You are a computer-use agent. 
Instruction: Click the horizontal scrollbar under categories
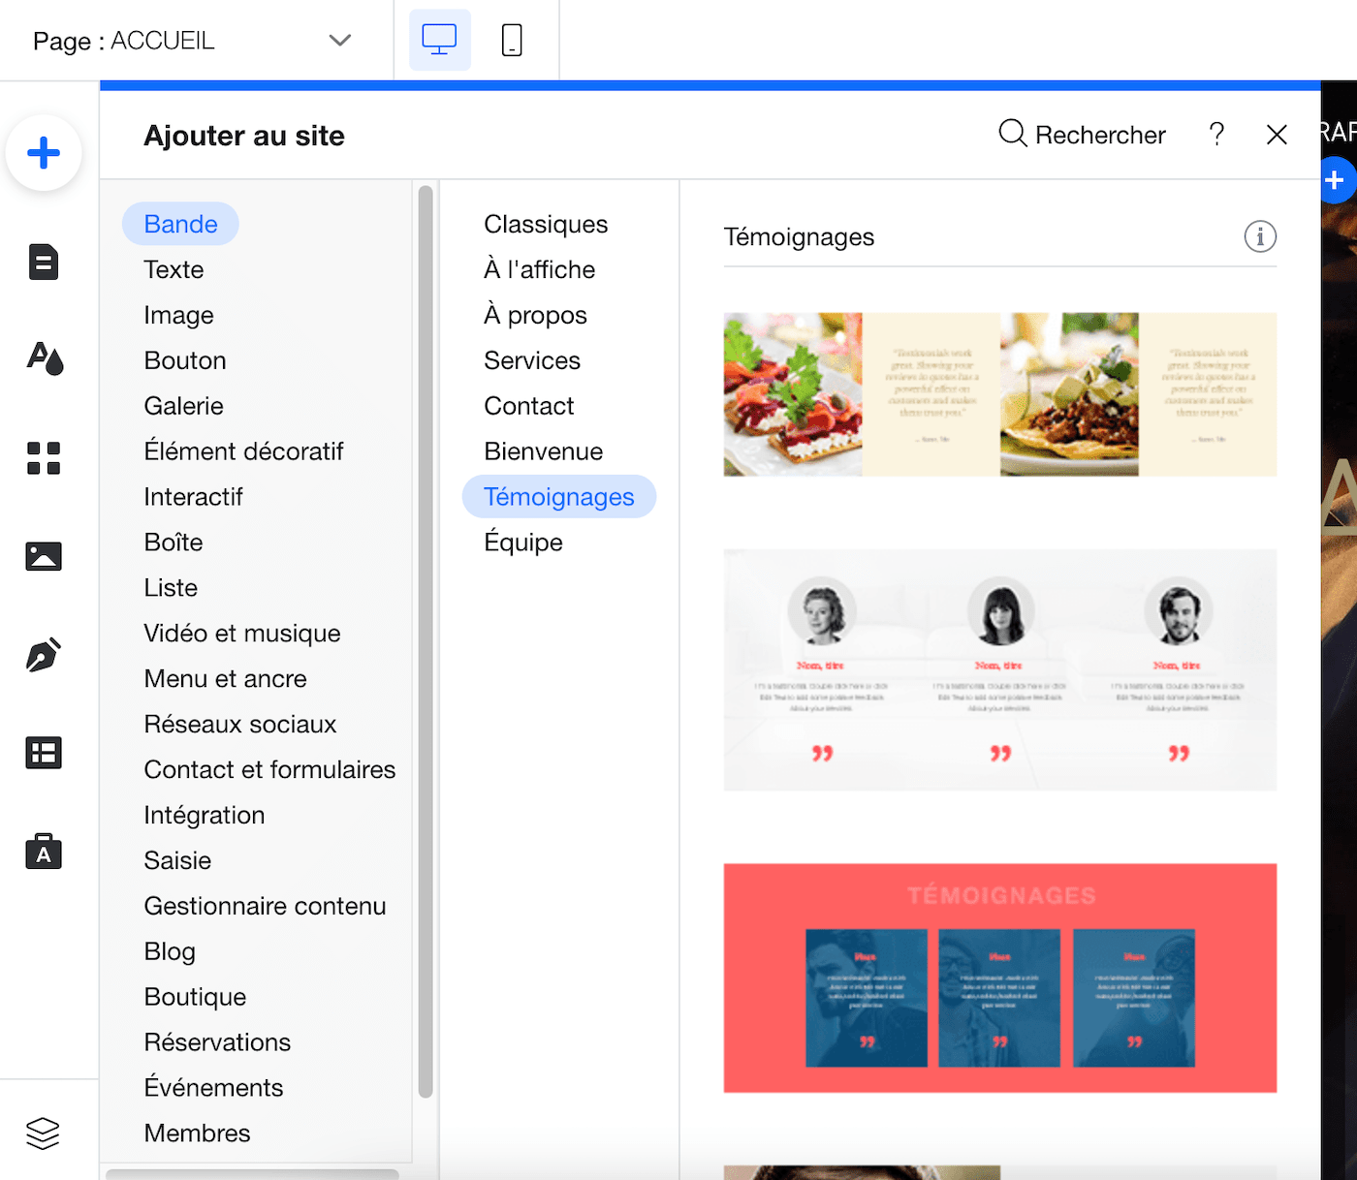(x=252, y=1174)
